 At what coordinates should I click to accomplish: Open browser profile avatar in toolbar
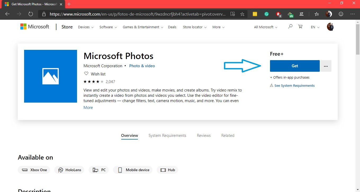pos(329,14)
